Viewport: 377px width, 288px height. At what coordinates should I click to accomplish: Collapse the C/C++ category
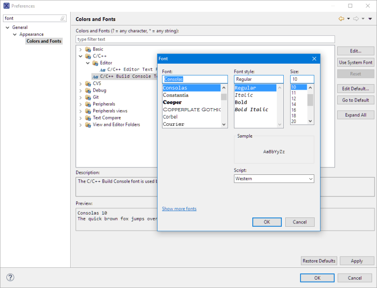[x=81, y=56]
